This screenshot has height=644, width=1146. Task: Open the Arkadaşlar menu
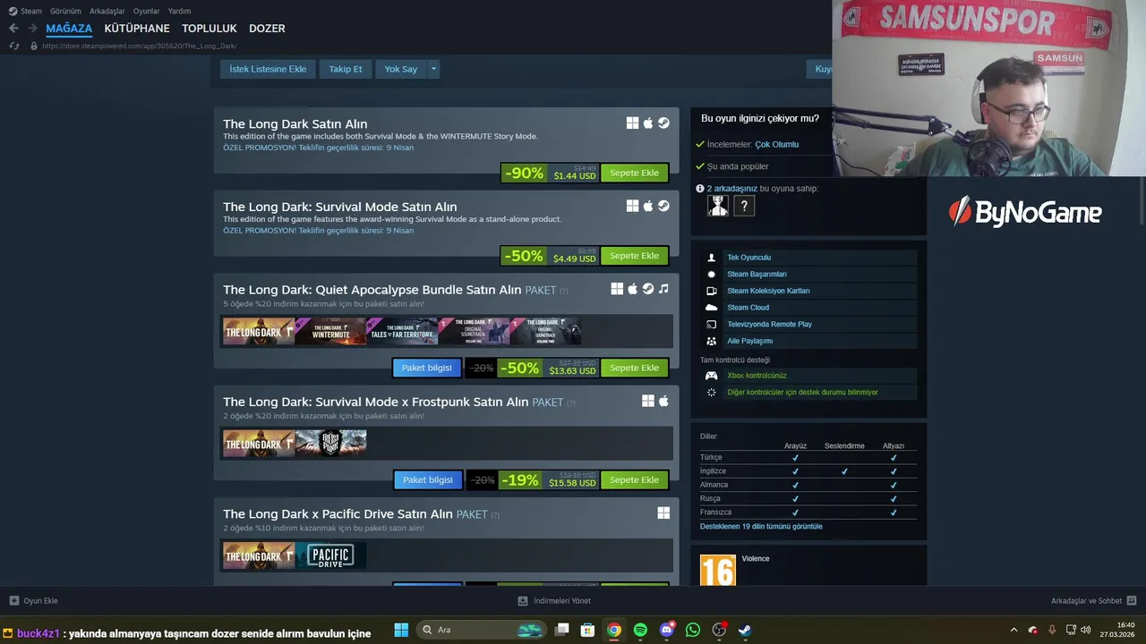[x=107, y=11]
